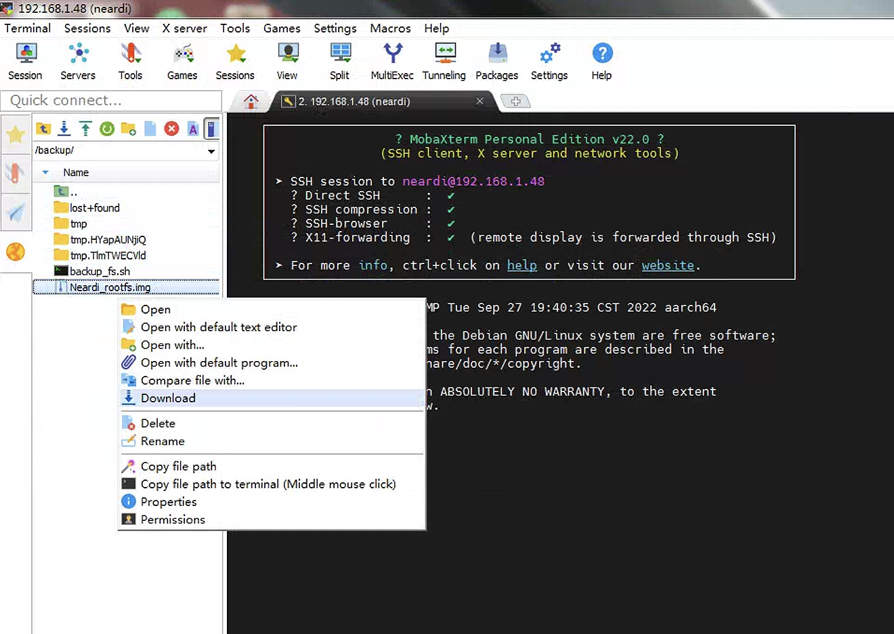Open the Sessions menu in menu bar
Screen dimensions: 894x634
pos(87,28)
